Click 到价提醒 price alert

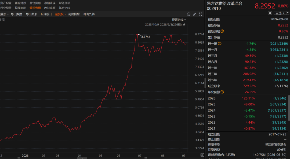(74, 14)
